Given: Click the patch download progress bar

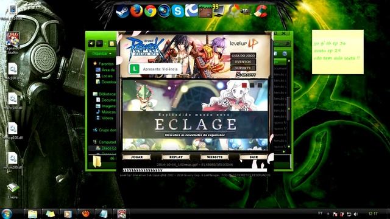Looking at the screenshot, I should coord(195,170).
